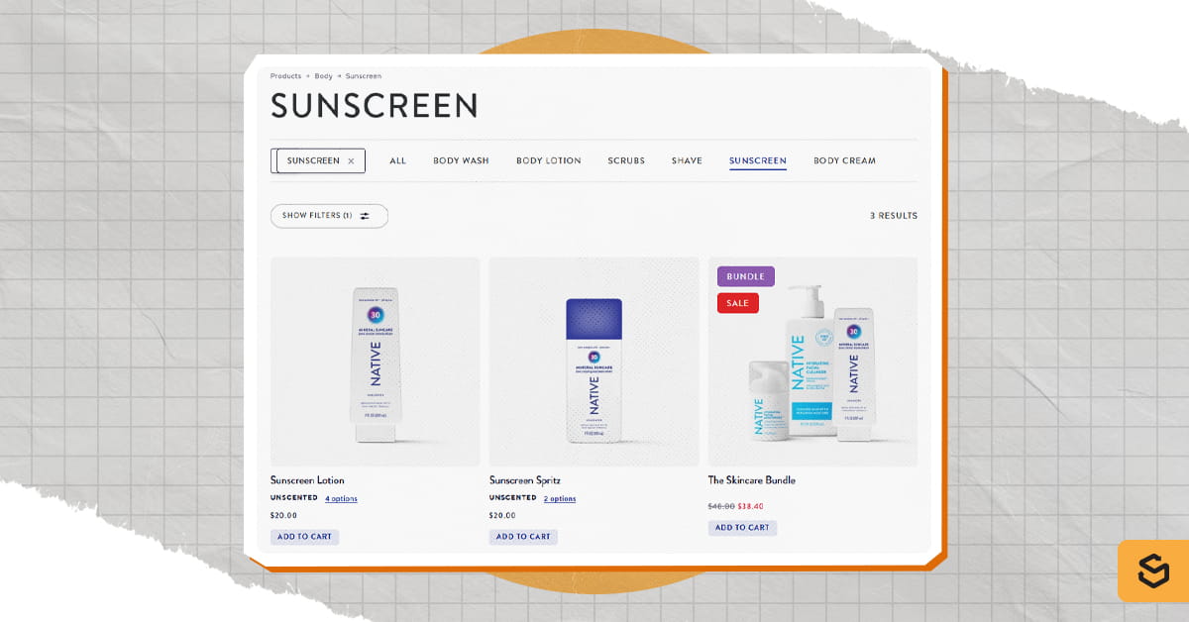The width and height of the screenshot is (1189, 622).
Task: Click the UNSCENTED label under Sunscreen Spritz
Action: pos(512,498)
